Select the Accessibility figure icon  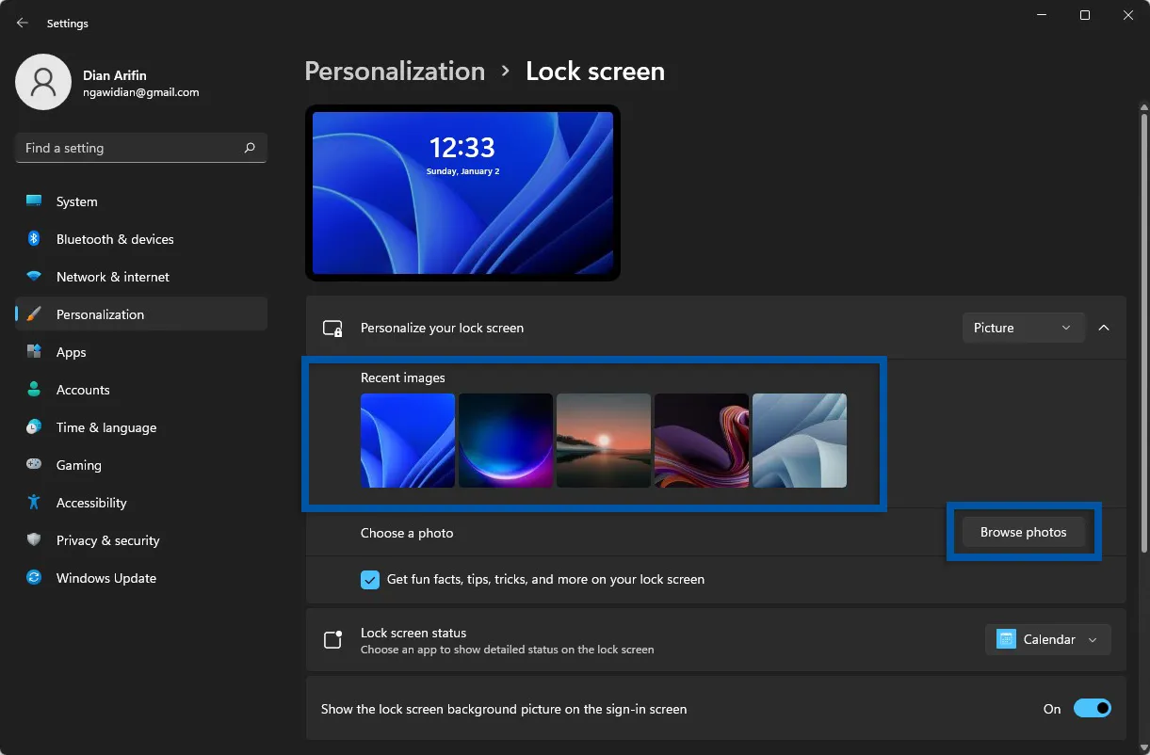pyautogui.click(x=34, y=503)
